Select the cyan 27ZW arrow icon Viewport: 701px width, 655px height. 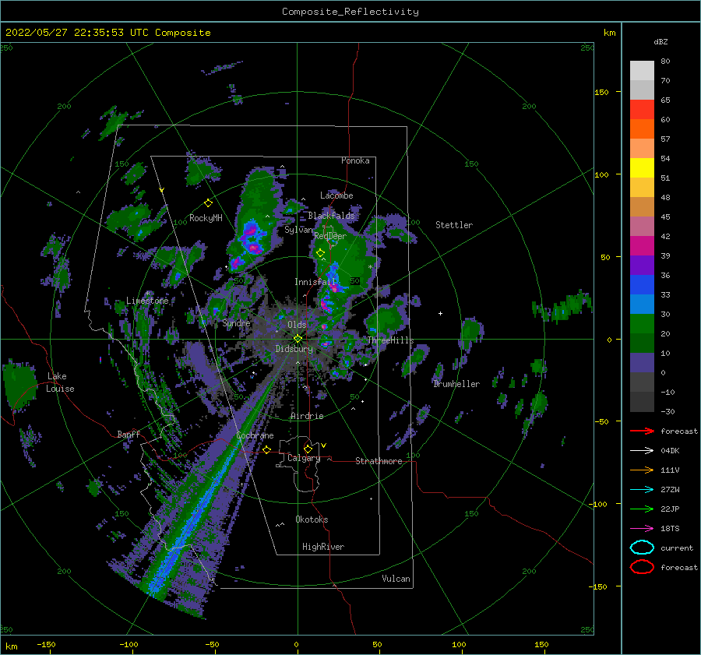(x=642, y=489)
